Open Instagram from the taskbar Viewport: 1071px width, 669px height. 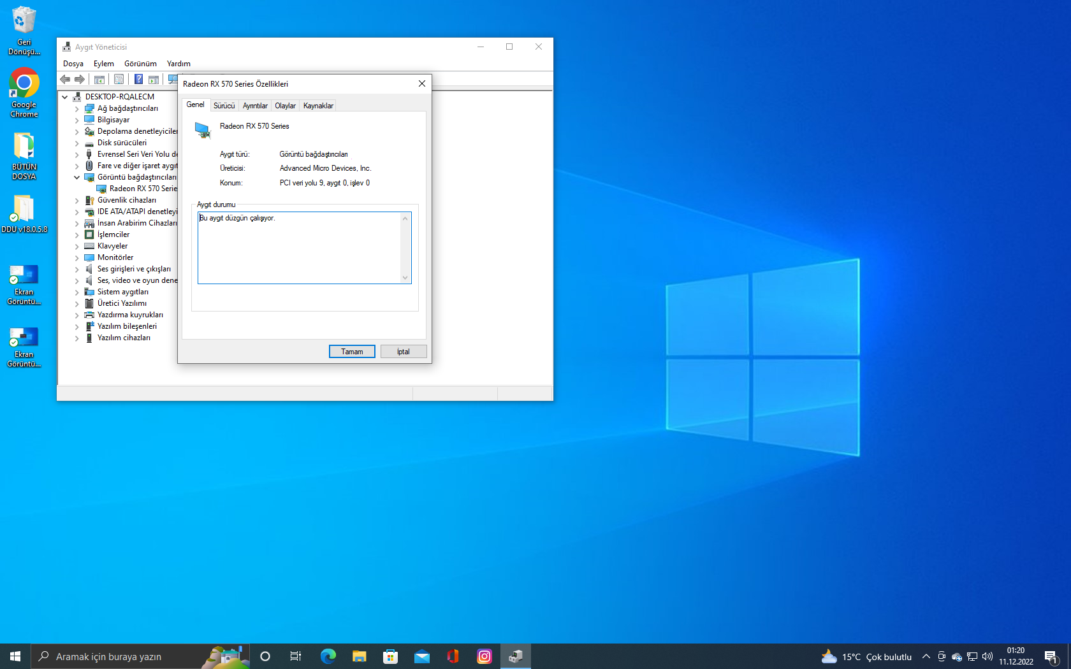(484, 656)
